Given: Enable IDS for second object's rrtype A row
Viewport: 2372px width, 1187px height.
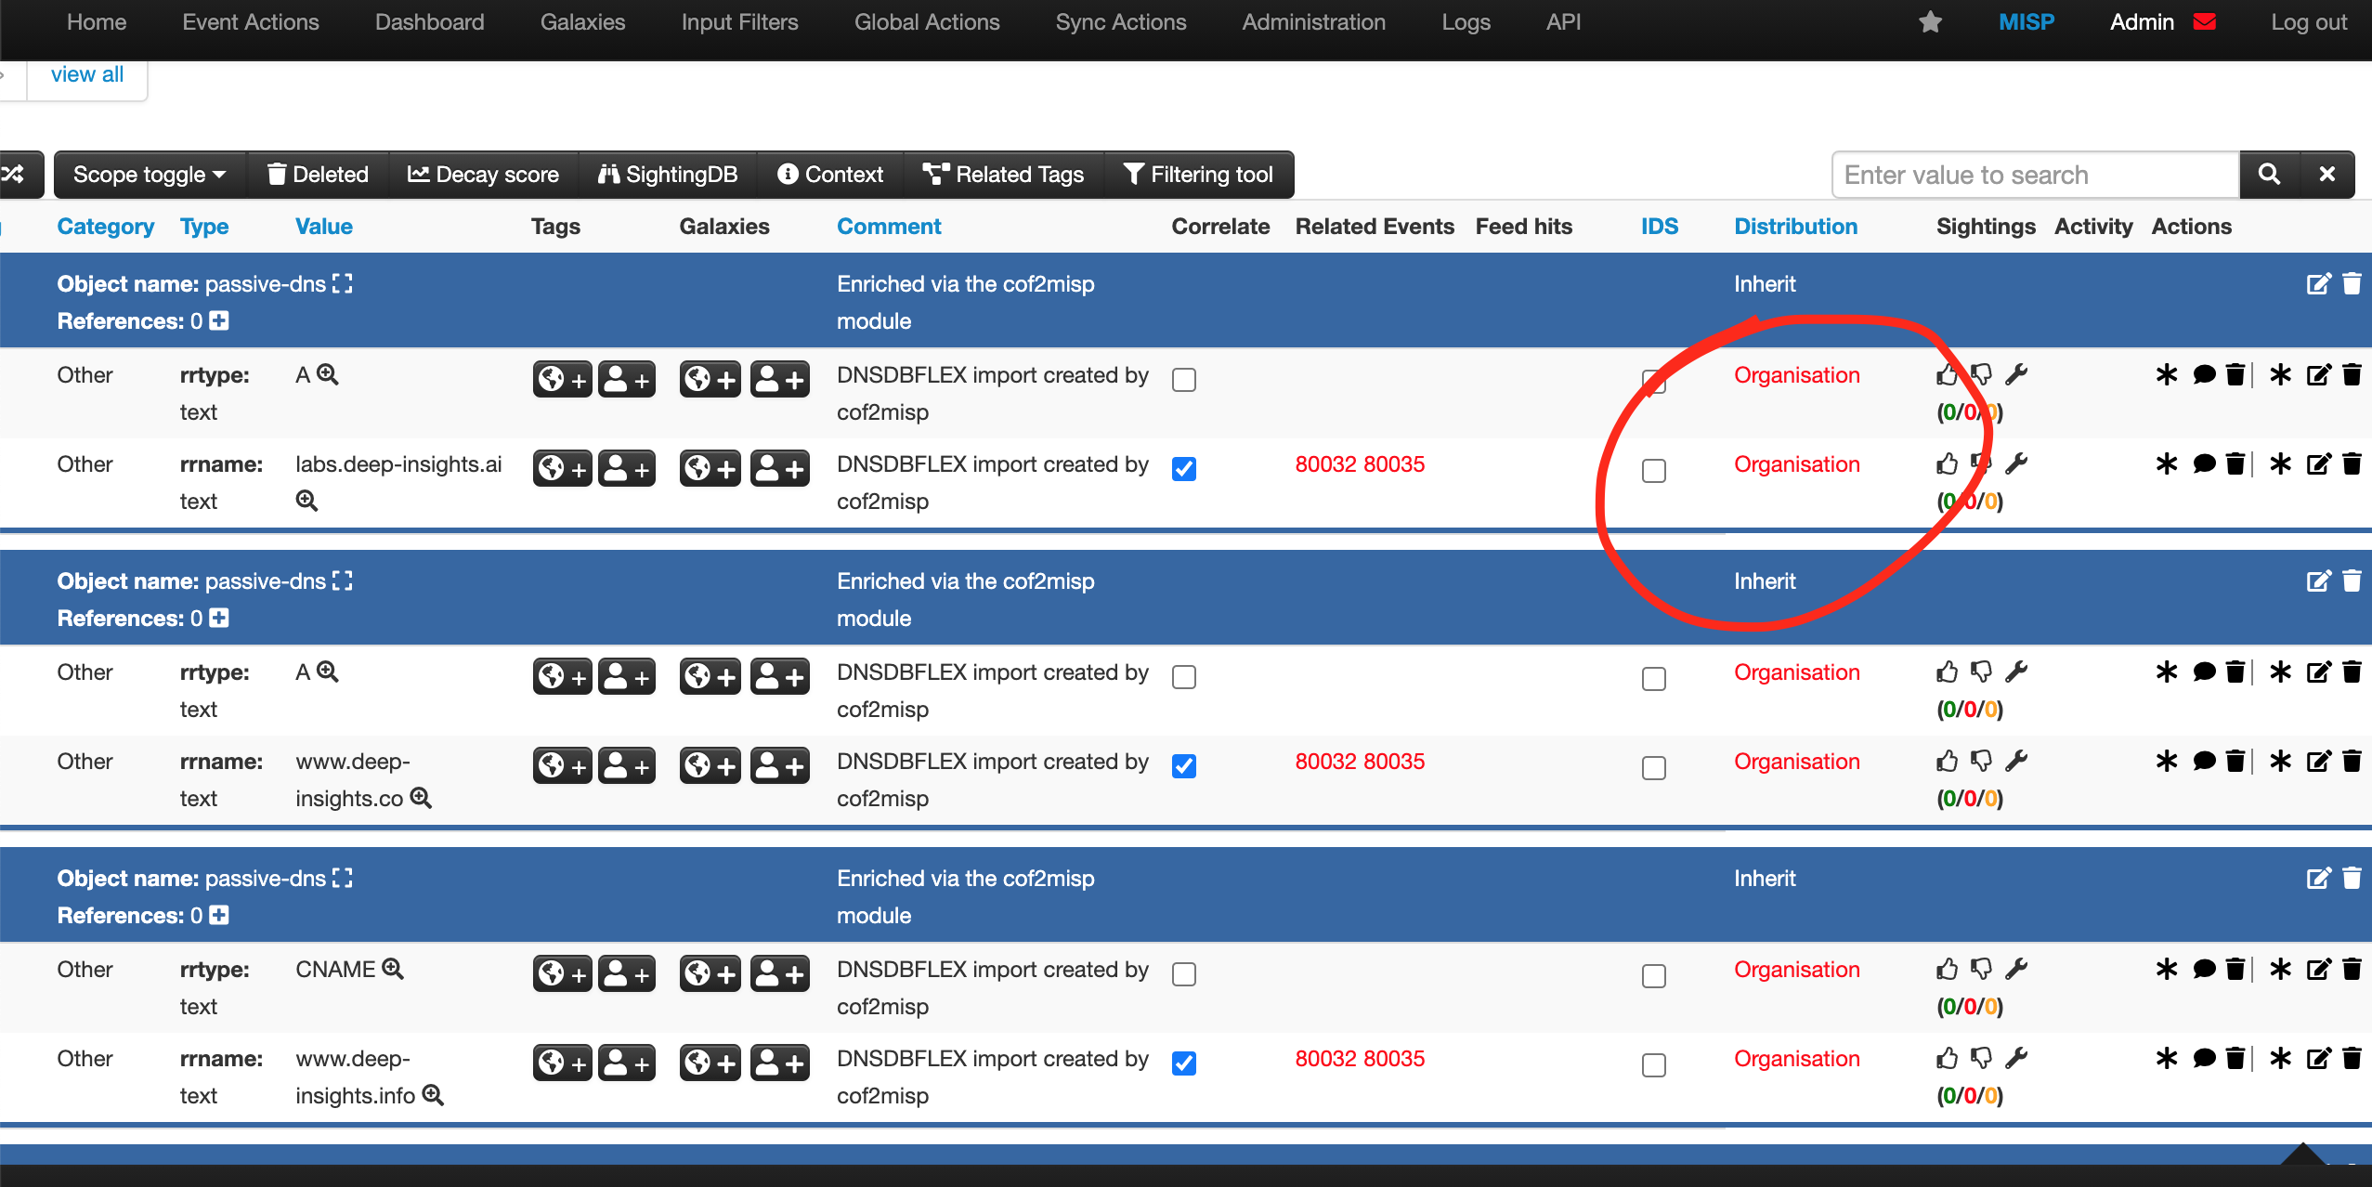Looking at the screenshot, I should click(1654, 679).
